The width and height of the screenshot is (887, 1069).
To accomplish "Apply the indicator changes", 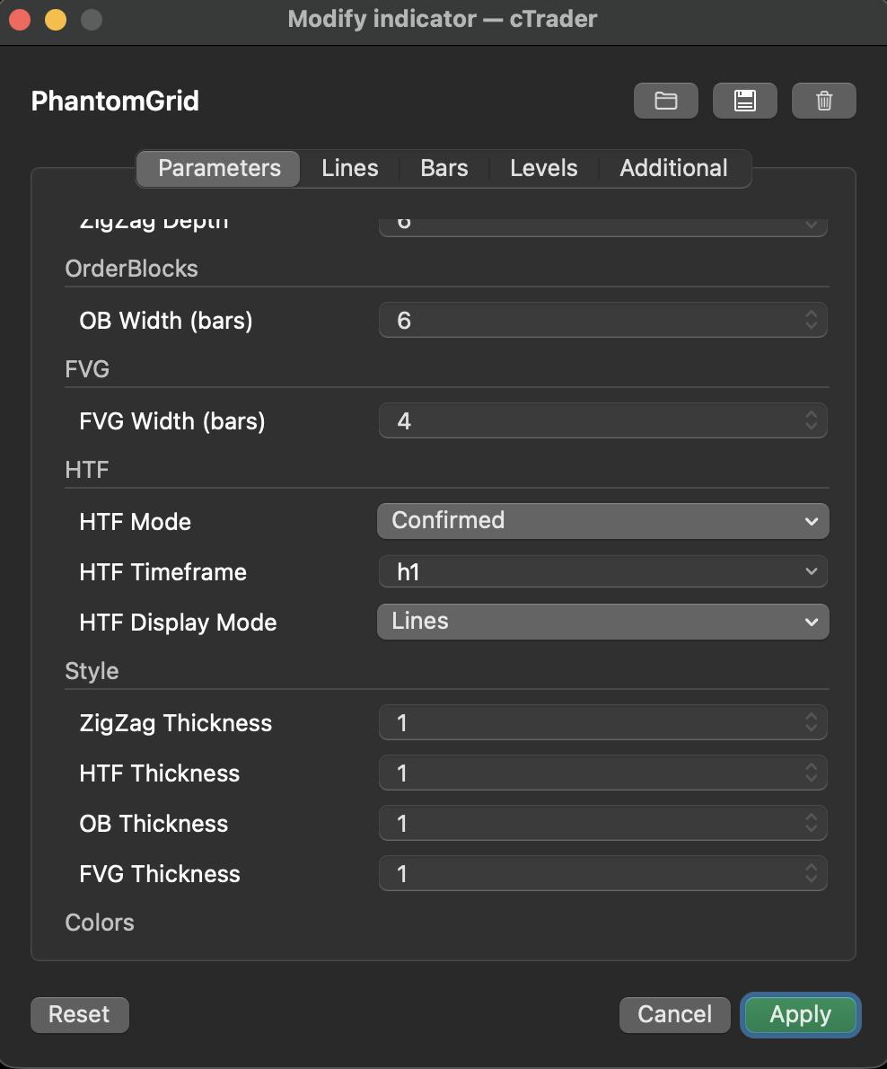I will coord(800,1014).
